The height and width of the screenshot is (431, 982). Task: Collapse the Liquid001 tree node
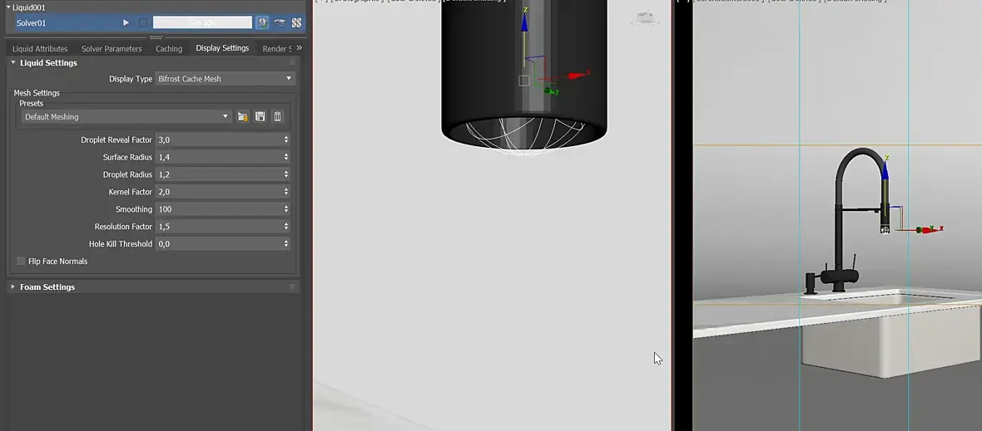(x=9, y=7)
